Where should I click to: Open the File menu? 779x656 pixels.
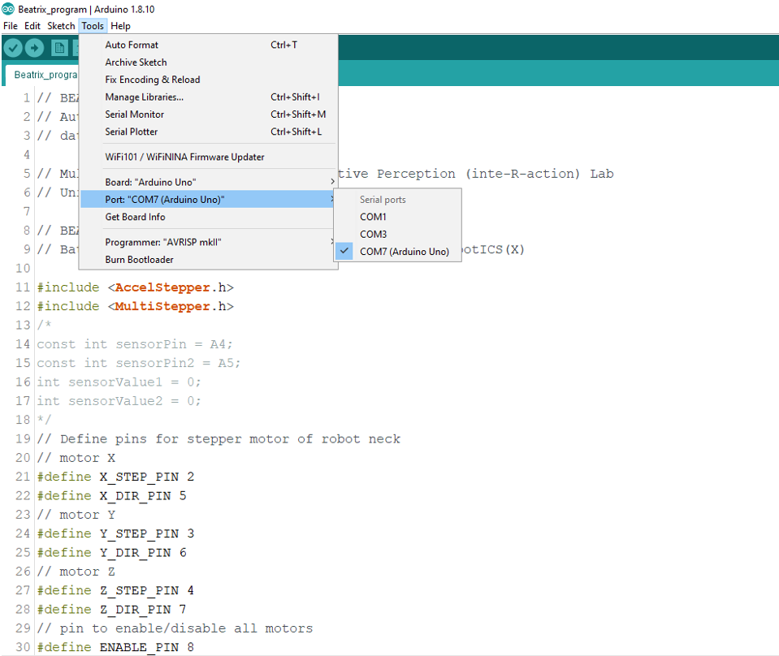[x=11, y=26]
